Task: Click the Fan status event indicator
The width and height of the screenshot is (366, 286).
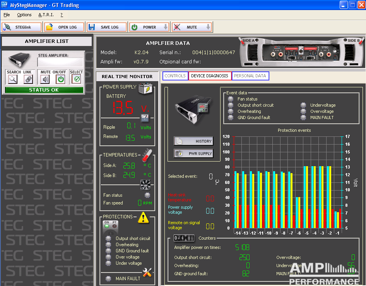Action: (x=231, y=99)
